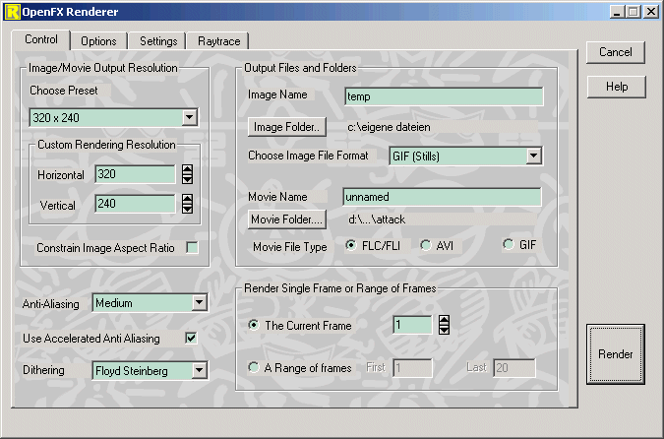
Task: Minimize the OpenFX Renderer window
Action: click(x=617, y=12)
